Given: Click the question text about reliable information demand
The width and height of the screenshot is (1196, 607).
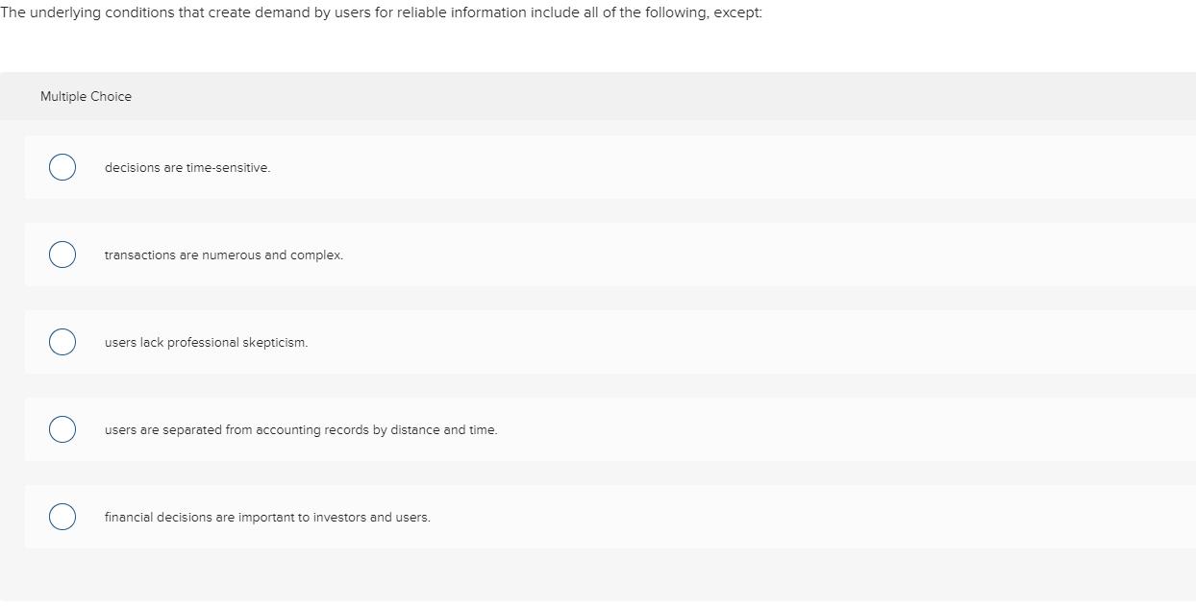Looking at the screenshot, I should pyautogui.click(x=381, y=12).
